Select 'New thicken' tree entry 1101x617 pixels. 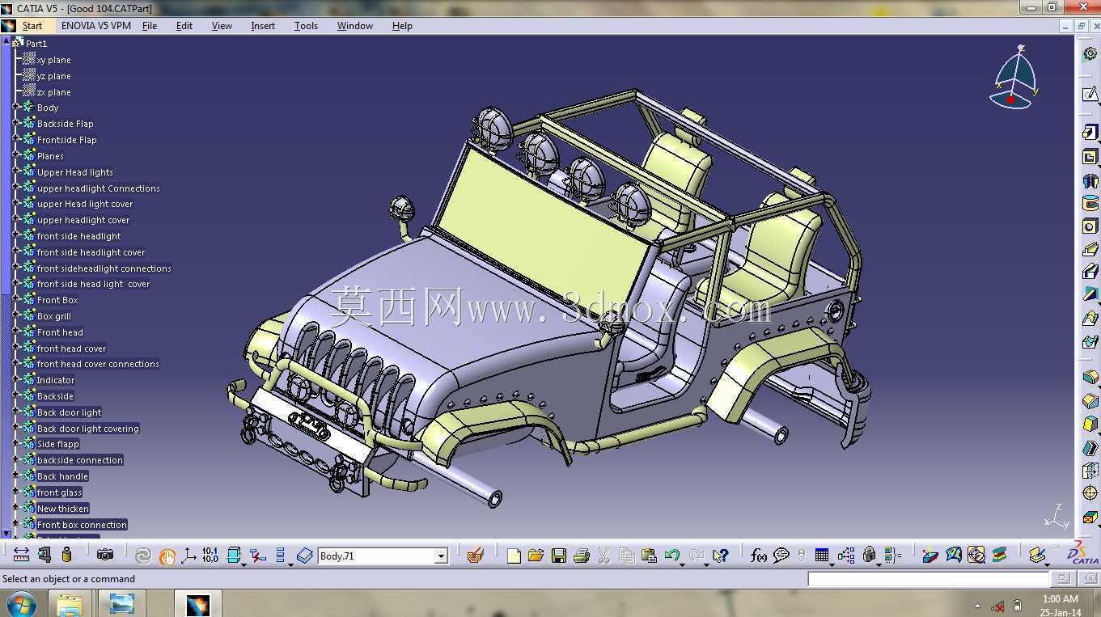63,509
